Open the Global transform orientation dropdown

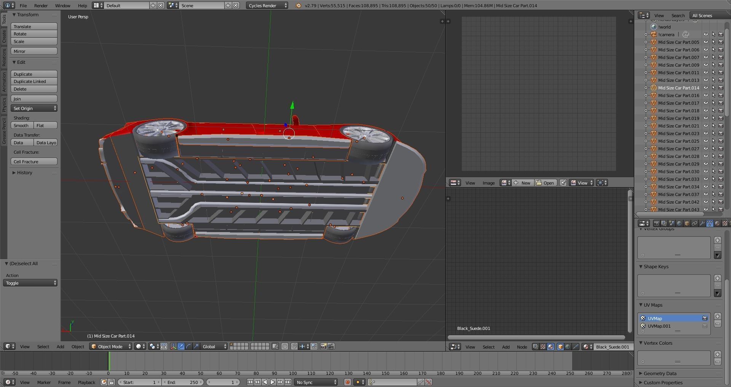click(214, 346)
